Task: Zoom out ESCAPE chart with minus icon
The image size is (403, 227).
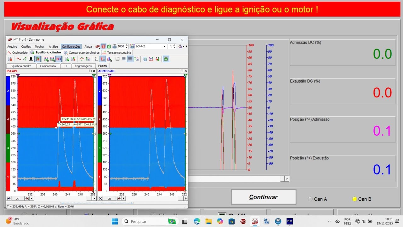Action: pyautogui.click(x=9, y=199)
